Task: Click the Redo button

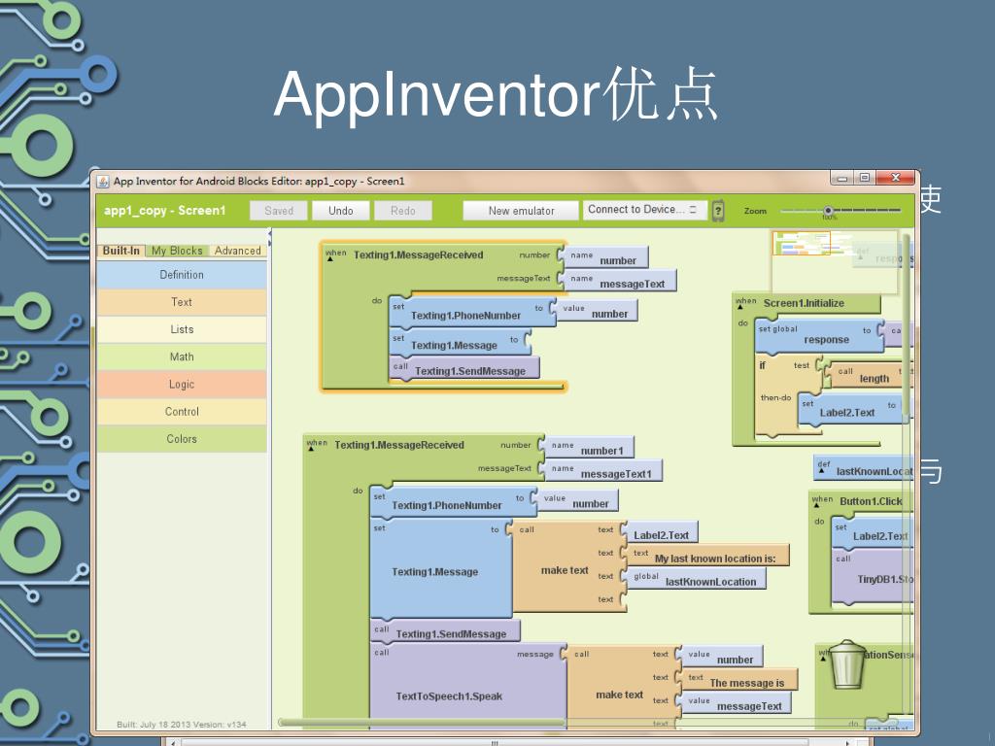Action: coord(403,211)
